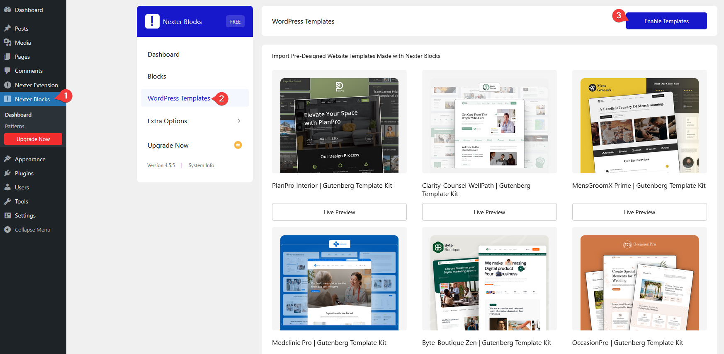Go to the Users menu
724x354 pixels.
pos(33,187)
